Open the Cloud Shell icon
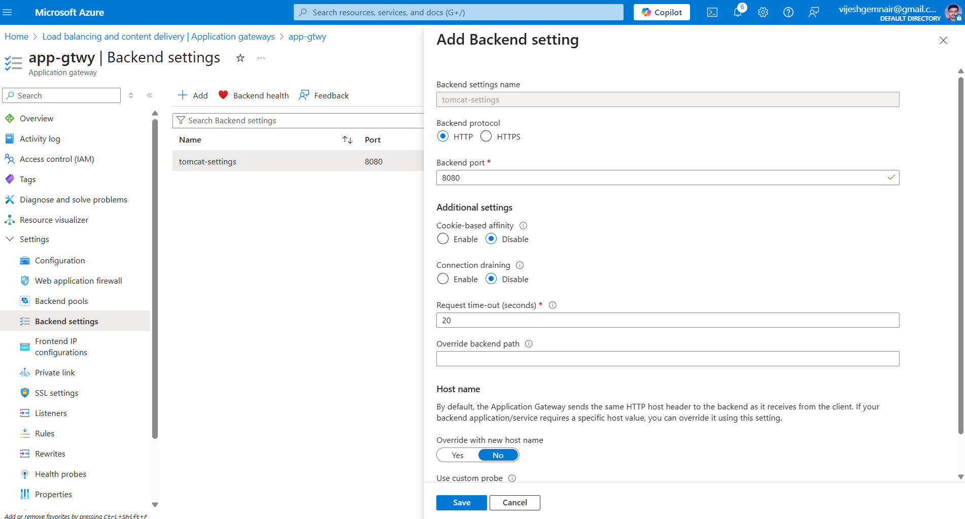The height and width of the screenshot is (519, 965). (712, 13)
